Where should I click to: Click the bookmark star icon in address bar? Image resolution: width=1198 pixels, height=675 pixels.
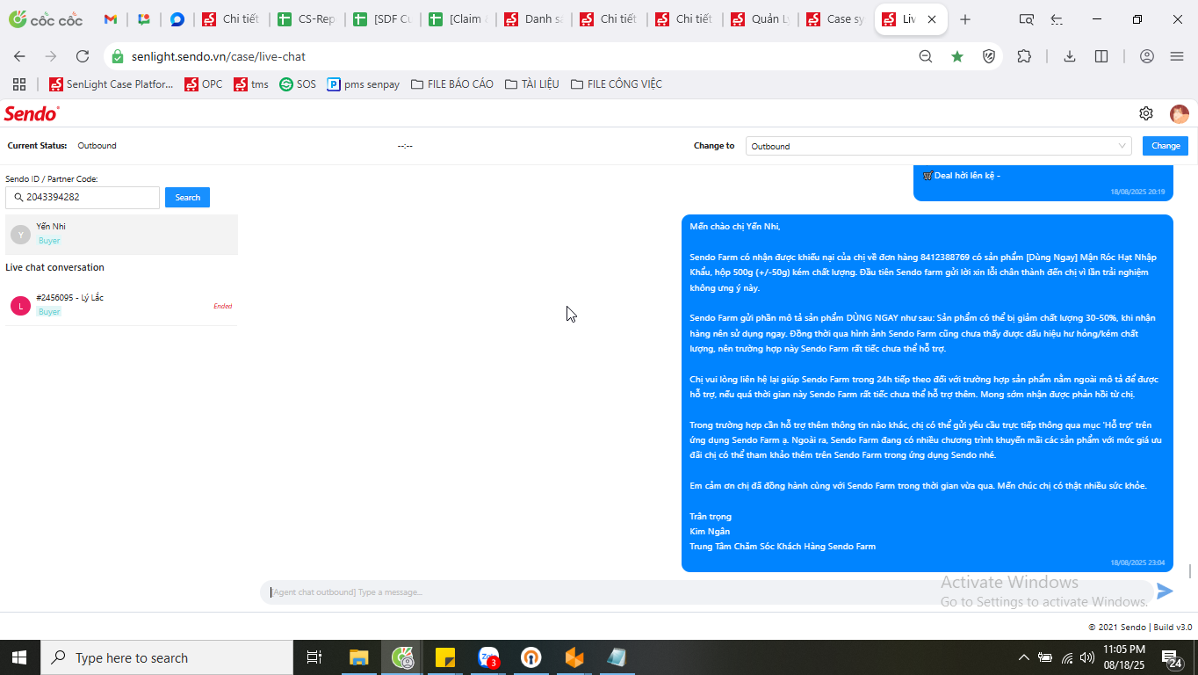coord(957,56)
